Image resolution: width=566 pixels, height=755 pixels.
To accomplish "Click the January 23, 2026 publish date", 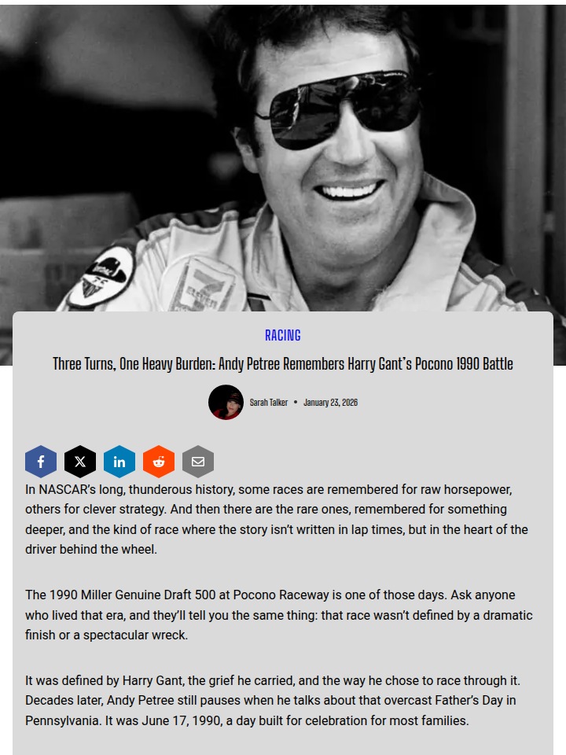I will coord(331,403).
